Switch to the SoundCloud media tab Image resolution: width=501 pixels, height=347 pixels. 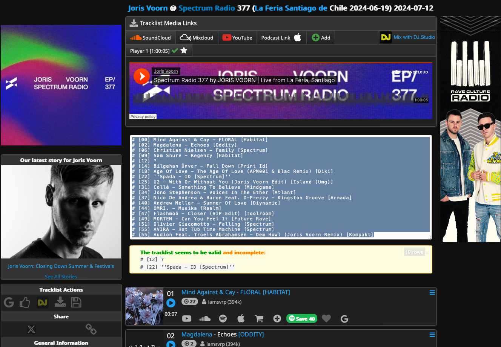(151, 38)
